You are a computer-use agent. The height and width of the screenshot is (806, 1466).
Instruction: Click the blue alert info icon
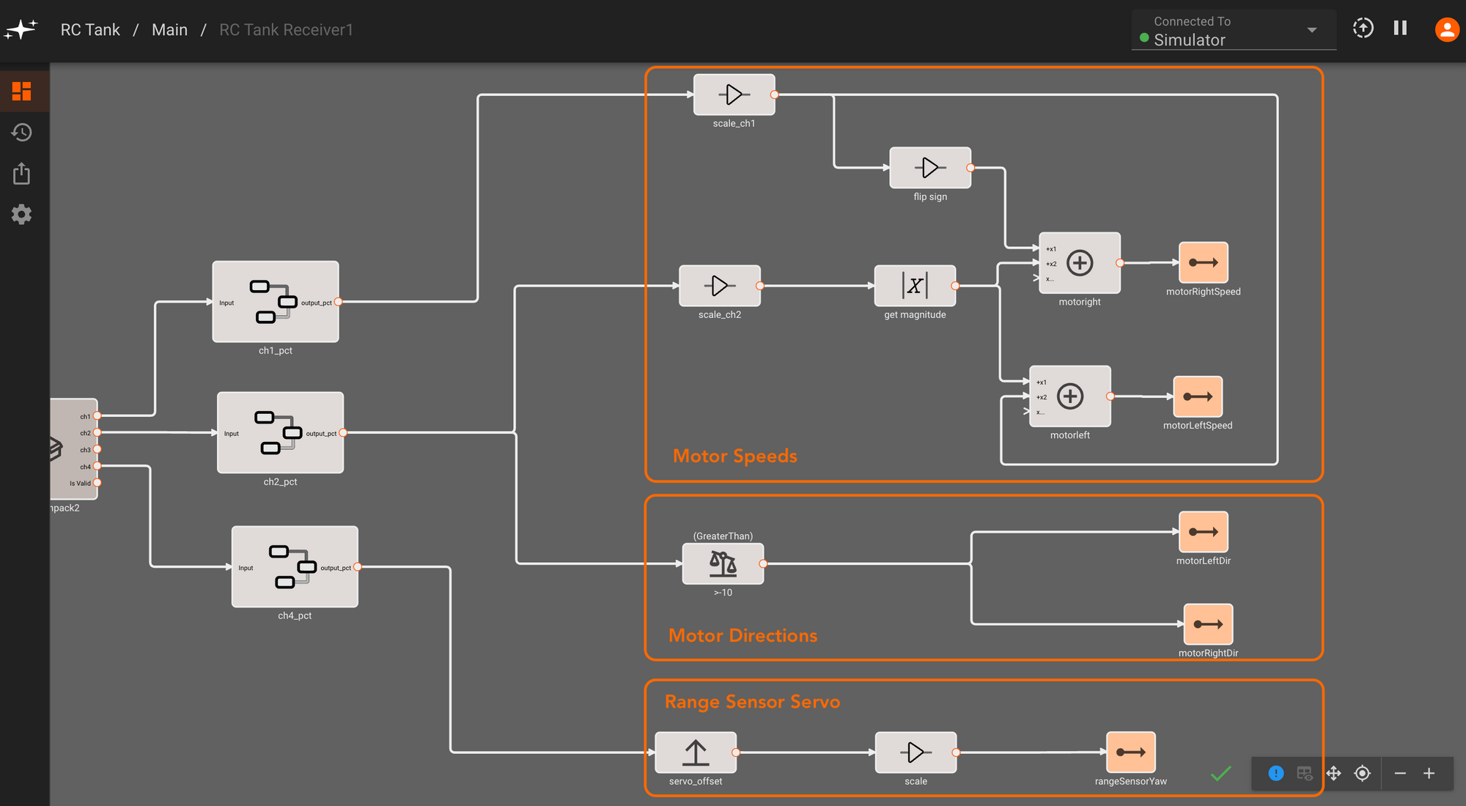click(1275, 773)
